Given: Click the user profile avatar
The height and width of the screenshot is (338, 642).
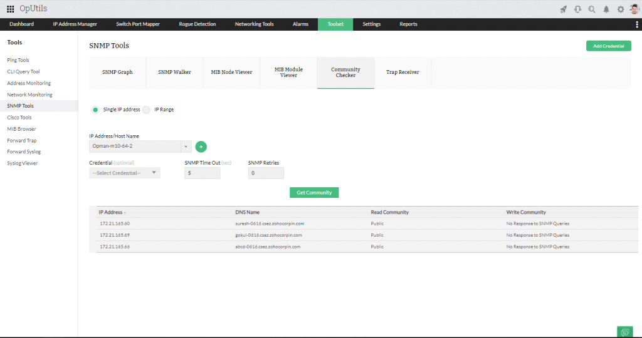Looking at the screenshot, I should pyautogui.click(x=634, y=9).
